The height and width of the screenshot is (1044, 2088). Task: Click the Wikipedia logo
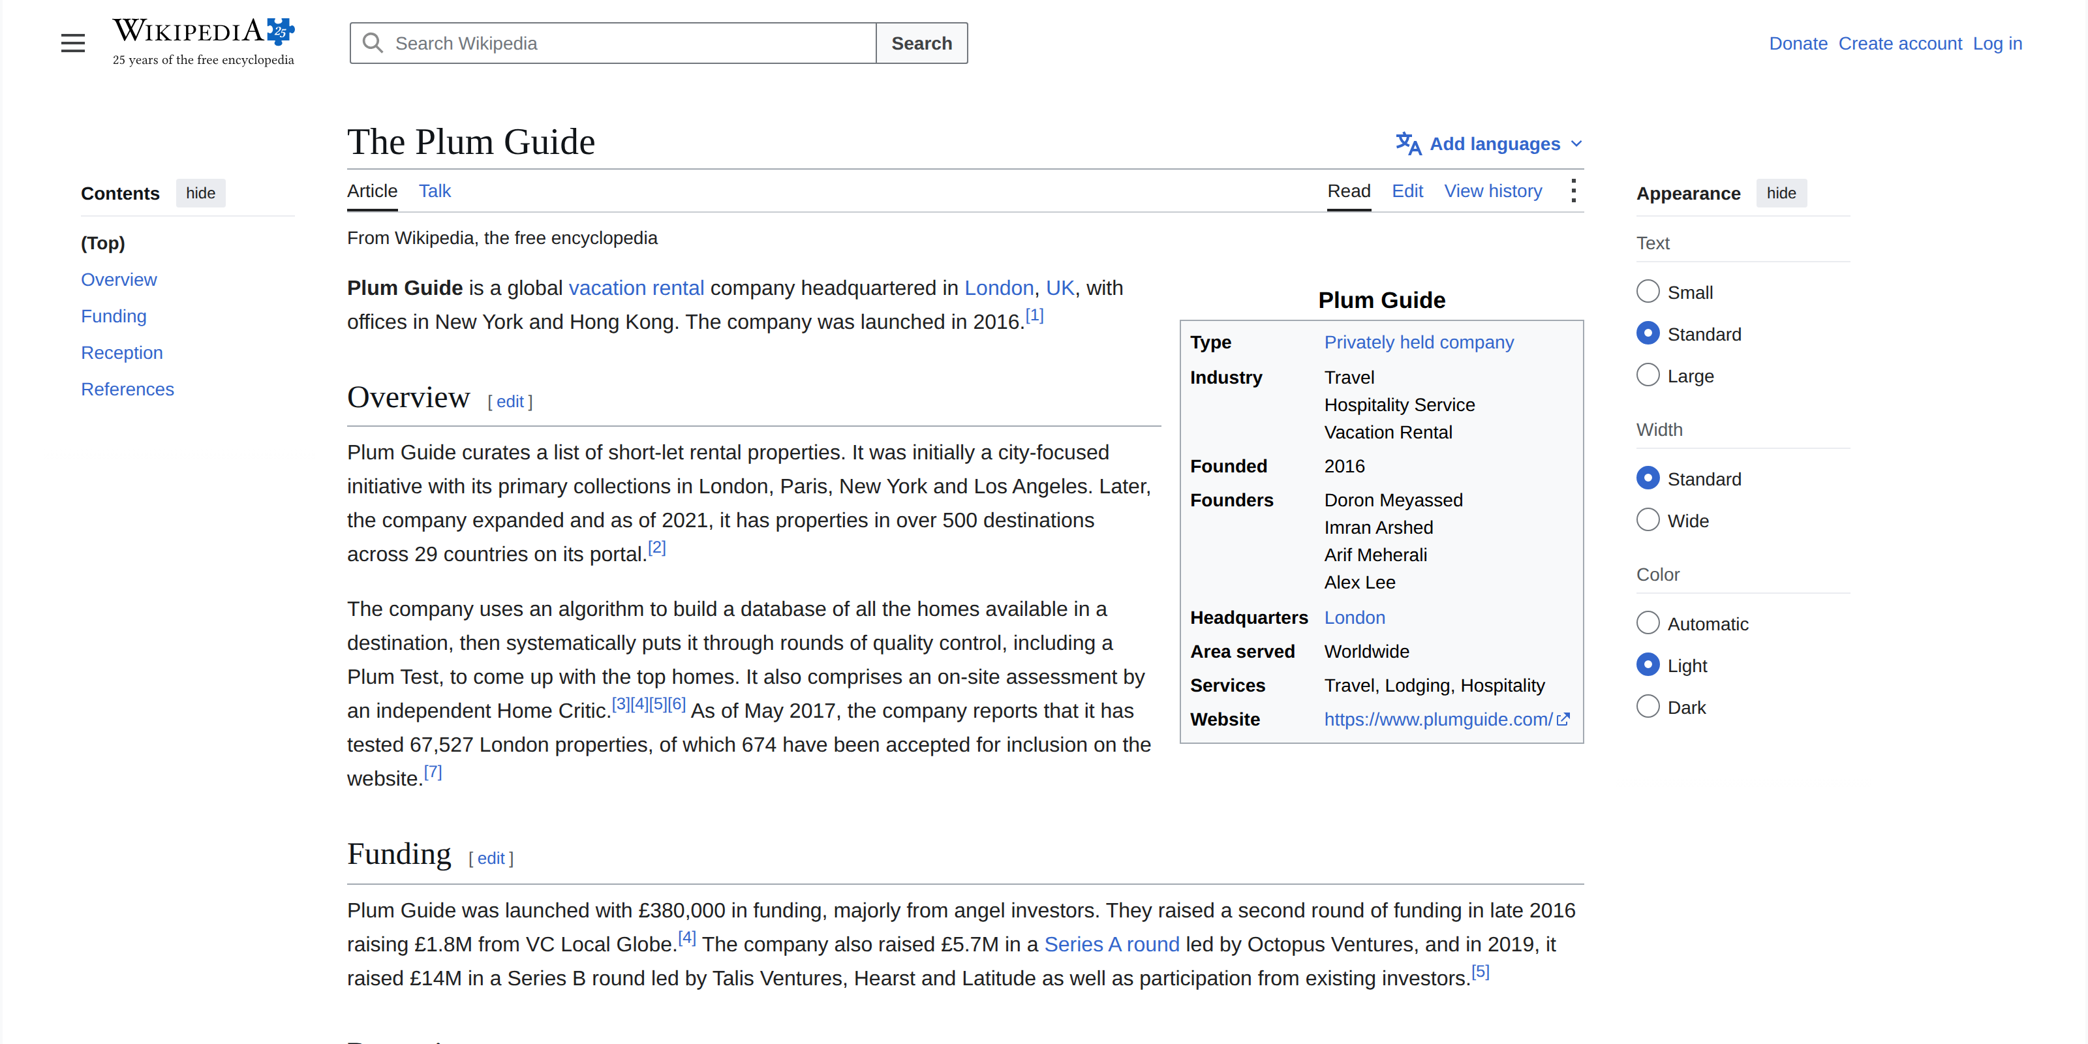click(x=204, y=42)
